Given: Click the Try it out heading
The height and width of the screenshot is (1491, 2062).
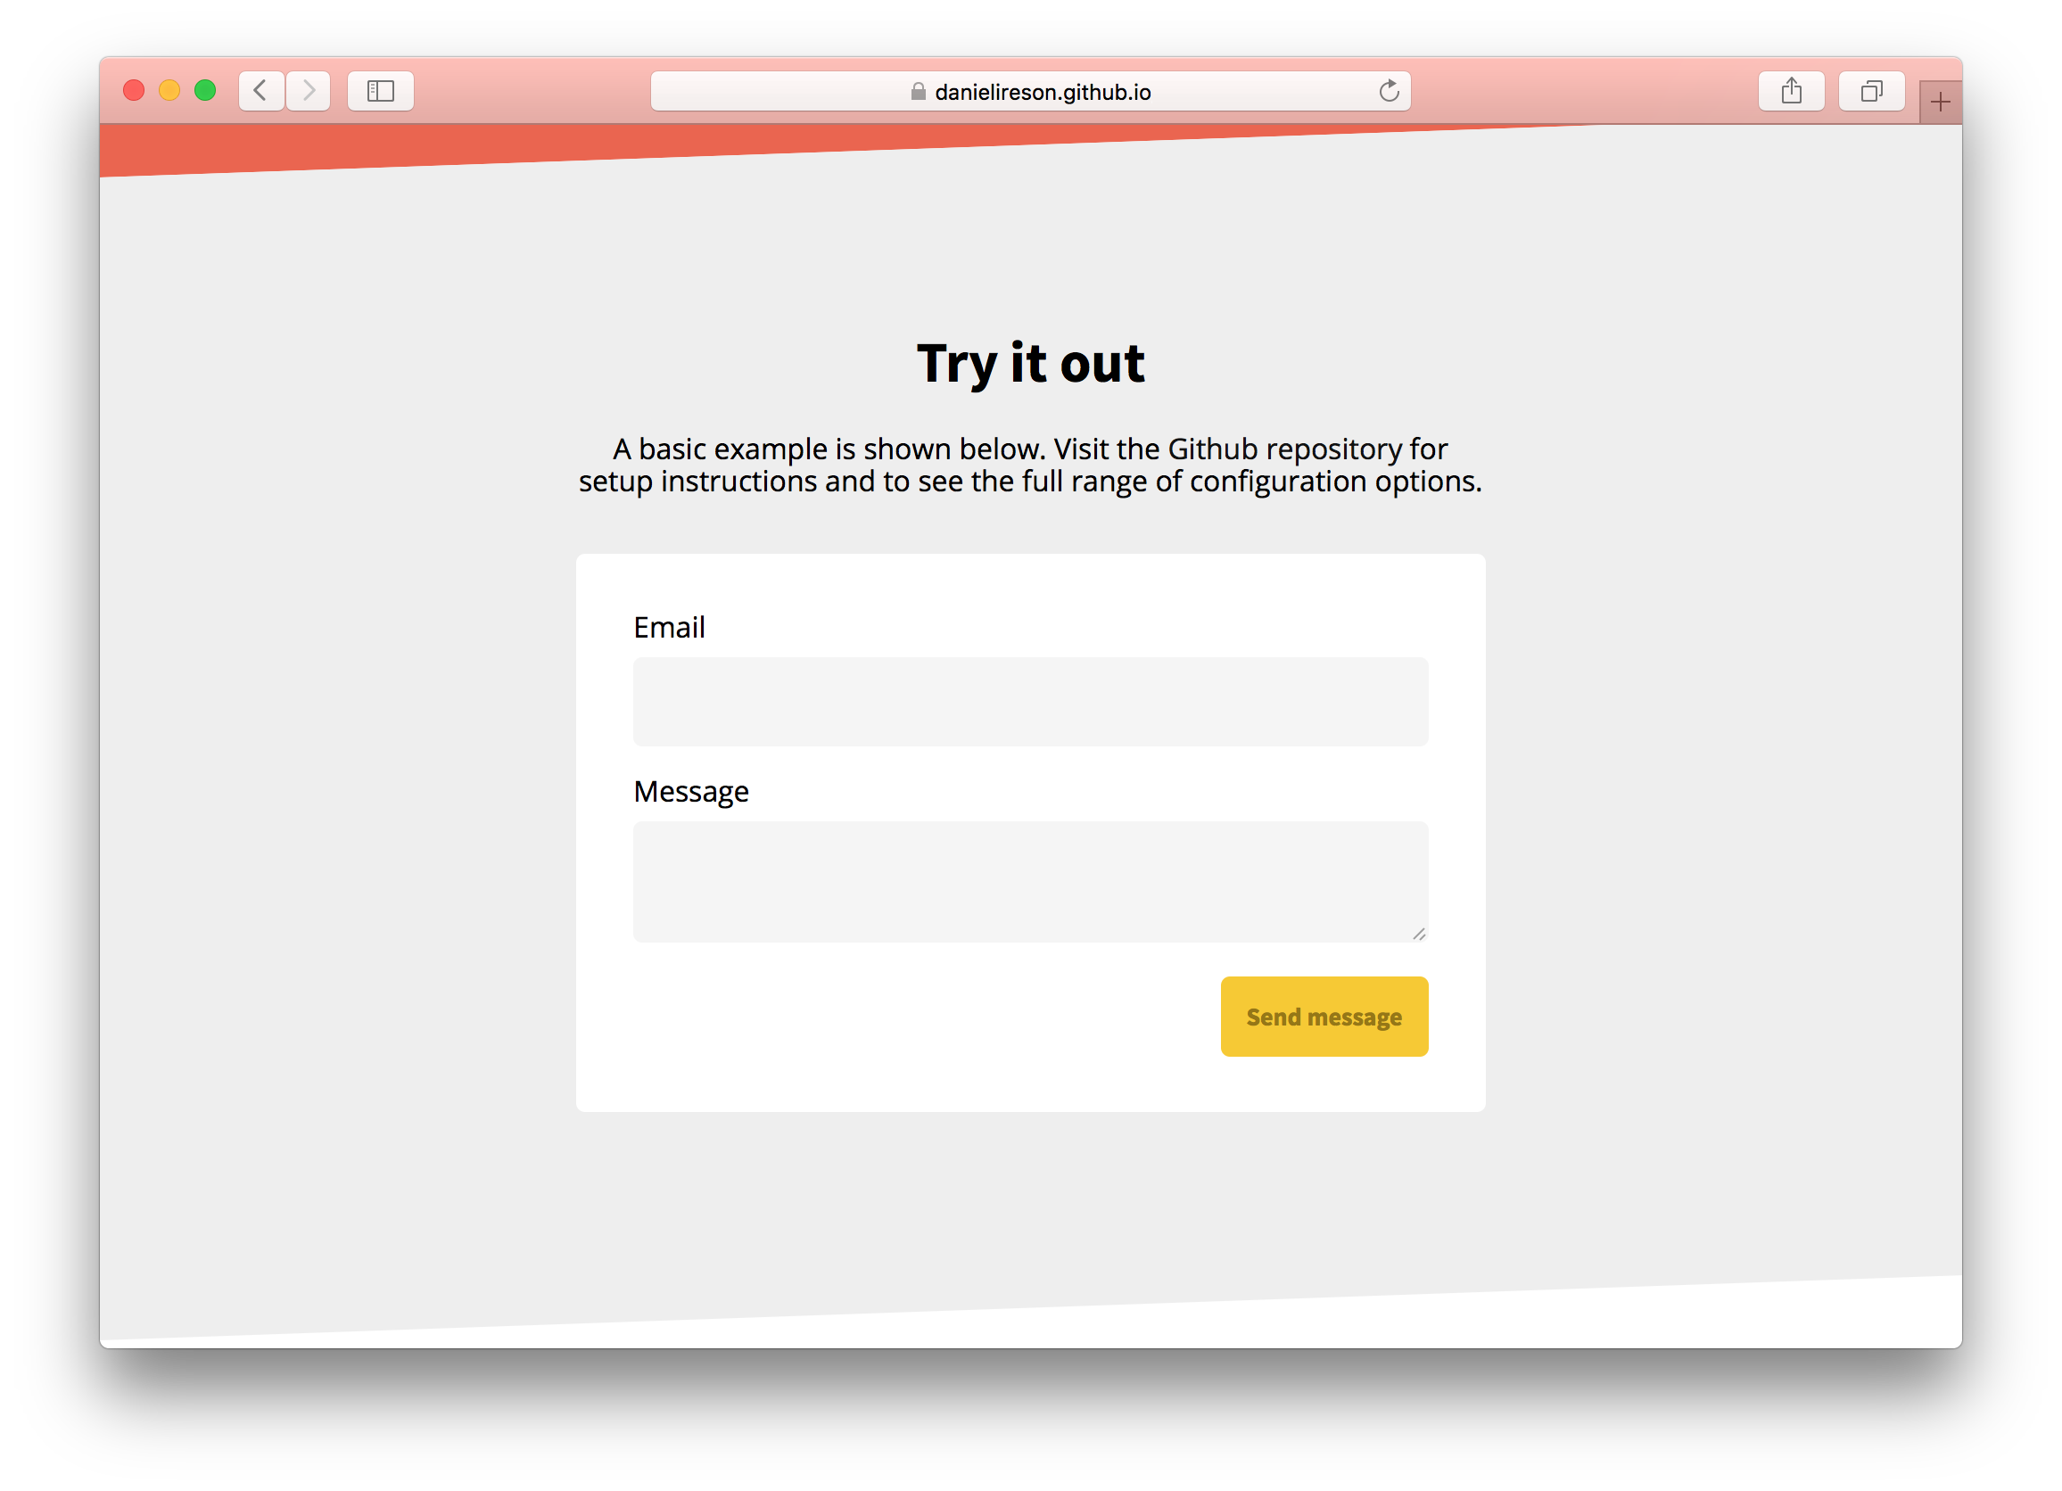Looking at the screenshot, I should tap(1029, 363).
